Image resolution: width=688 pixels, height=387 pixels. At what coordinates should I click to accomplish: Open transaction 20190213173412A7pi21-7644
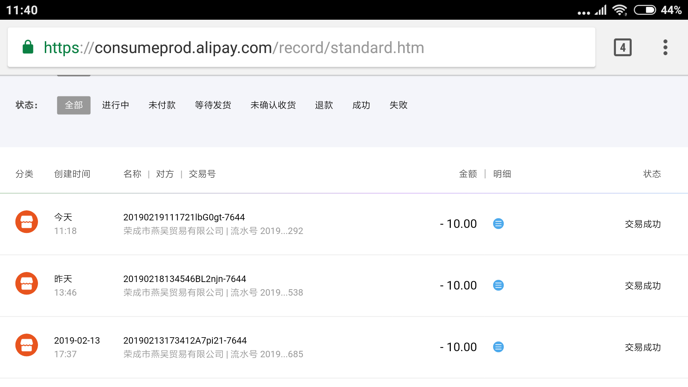185,340
